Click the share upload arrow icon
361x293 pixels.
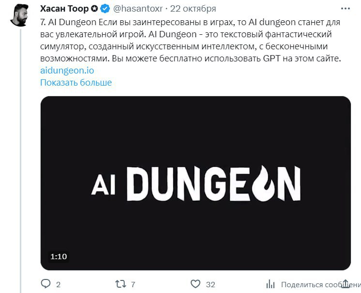point(346,284)
